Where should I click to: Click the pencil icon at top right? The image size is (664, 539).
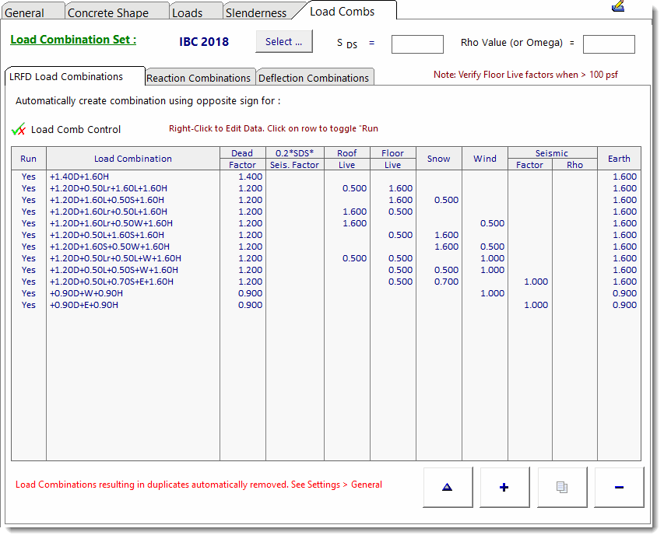tap(619, 5)
